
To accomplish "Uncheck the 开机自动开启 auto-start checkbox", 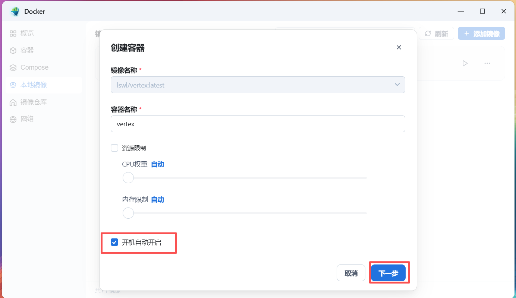I will (114, 242).
